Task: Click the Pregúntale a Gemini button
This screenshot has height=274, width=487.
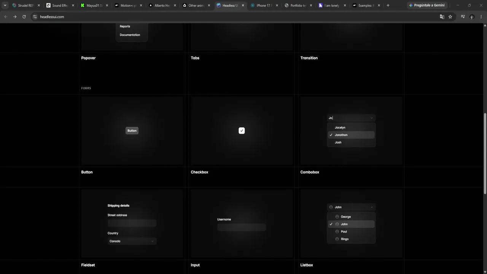Action: pos(427,5)
